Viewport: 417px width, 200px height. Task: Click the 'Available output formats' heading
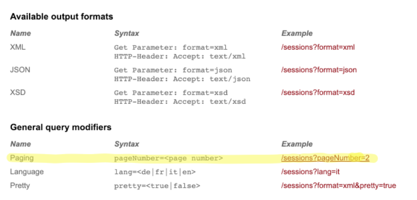[62, 17]
